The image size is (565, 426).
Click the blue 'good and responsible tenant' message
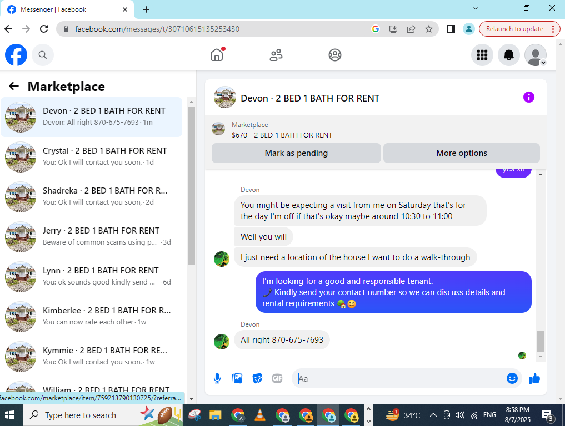(x=393, y=292)
